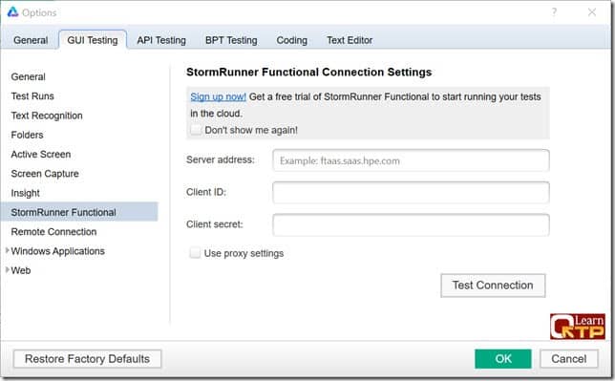Switch to the API Testing tab
This screenshot has width=615, height=381.
161,40
